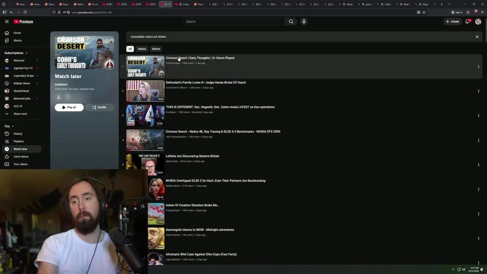487x274 pixels.
Task: Expand the You section chevron
Action: pos(13,126)
